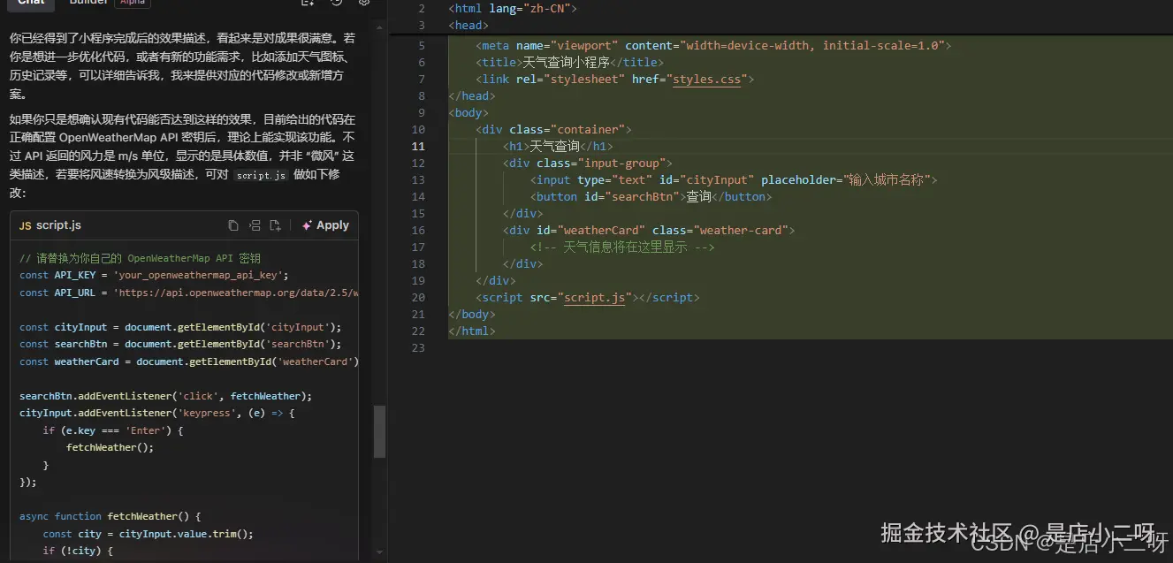
Task: Click editor line number 23
Action: click(x=418, y=348)
